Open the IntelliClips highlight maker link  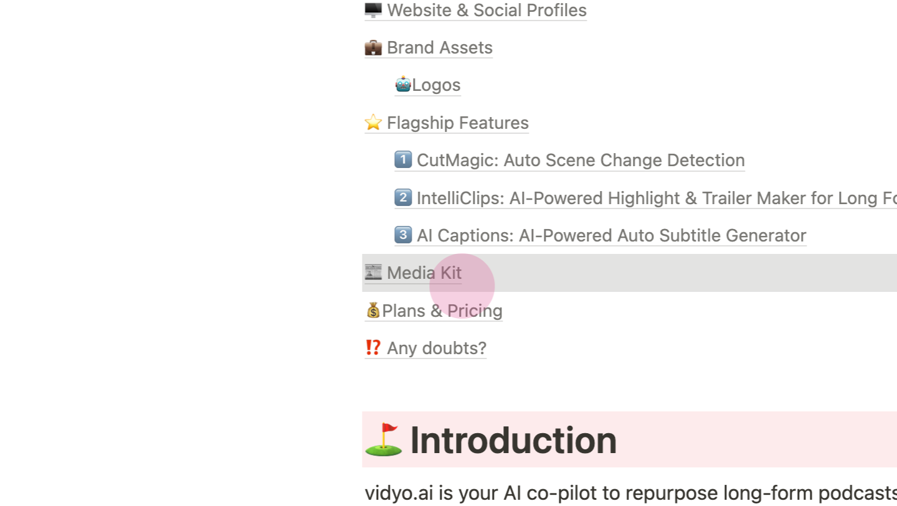pos(657,198)
